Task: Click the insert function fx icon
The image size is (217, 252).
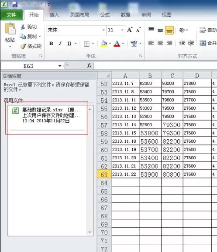Action: click(89, 66)
